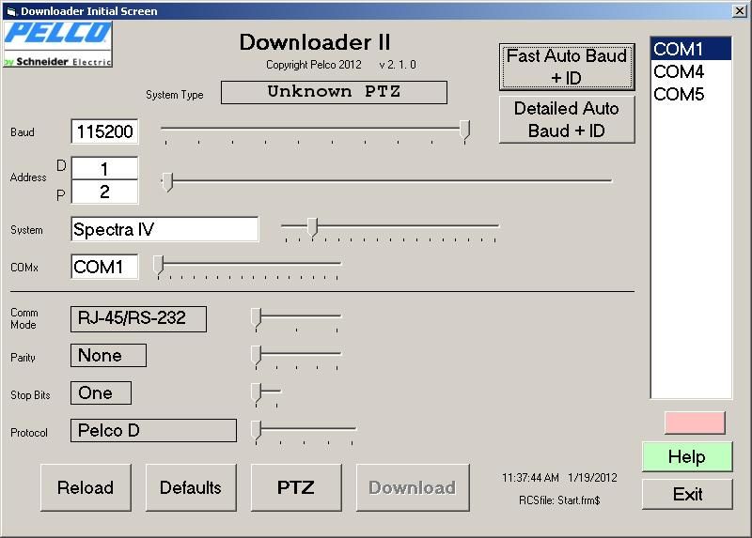The width and height of the screenshot is (752, 538).
Task: Click the Address slider thumb
Action: [167, 182]
